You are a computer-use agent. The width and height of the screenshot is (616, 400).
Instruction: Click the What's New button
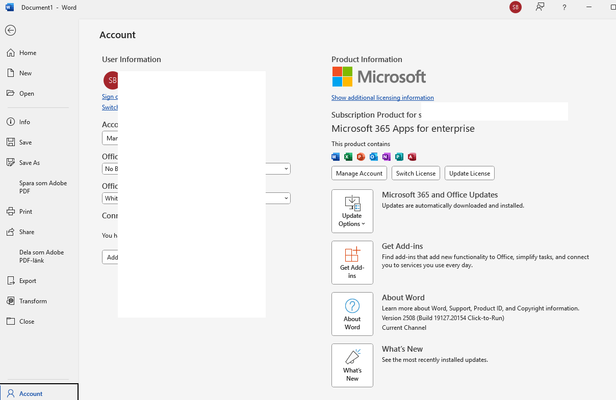[352, 365]
